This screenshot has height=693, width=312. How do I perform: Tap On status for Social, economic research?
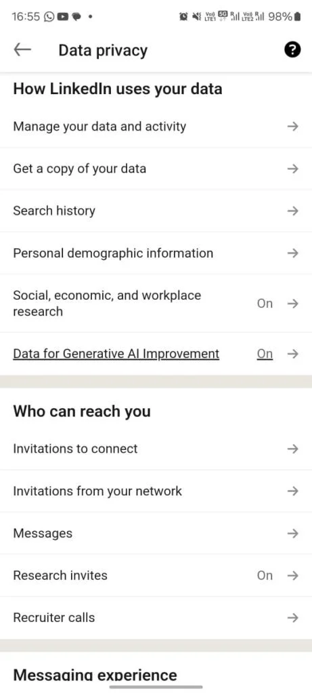(x=265, y=304)
